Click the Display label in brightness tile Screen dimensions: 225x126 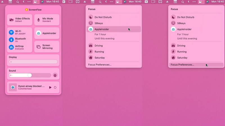(x=13, y=57)
